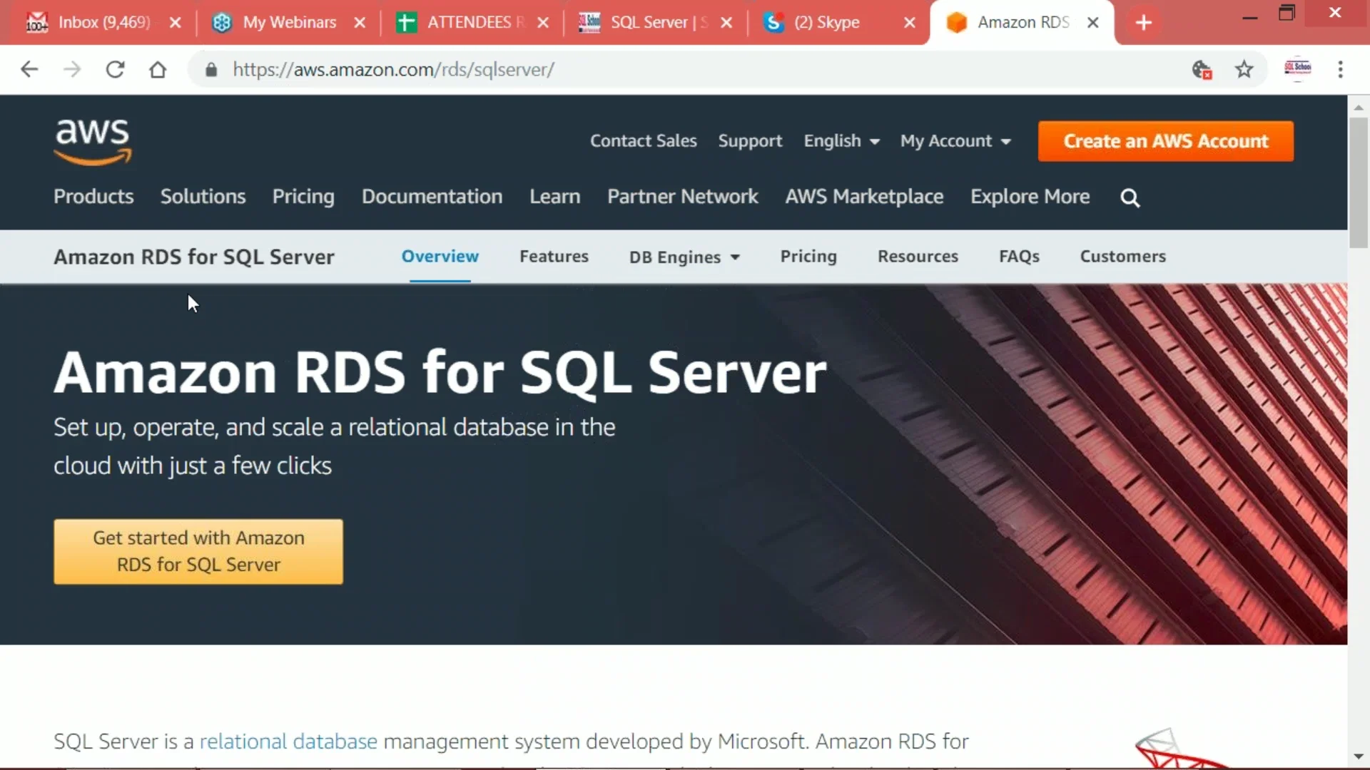Viewport: 1370px width, 770px height.
Task: Select the Overview sub-navigation tab
Action: 440,257
